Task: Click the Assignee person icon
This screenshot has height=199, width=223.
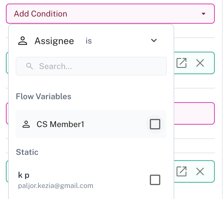Action: coord(23,41)
